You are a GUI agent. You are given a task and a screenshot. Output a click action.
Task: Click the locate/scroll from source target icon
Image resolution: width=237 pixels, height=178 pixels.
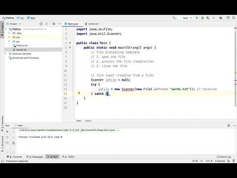pyautogui.click(x=41, y=24)
